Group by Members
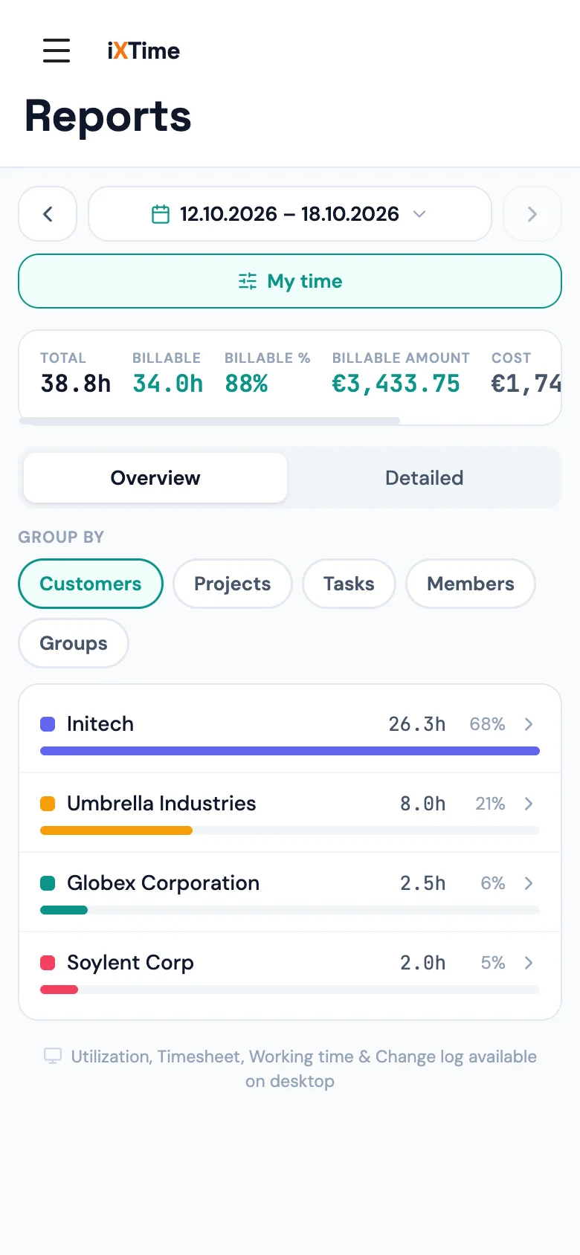The width and height of the screenshot is (580, 1255). click(471, 584)
